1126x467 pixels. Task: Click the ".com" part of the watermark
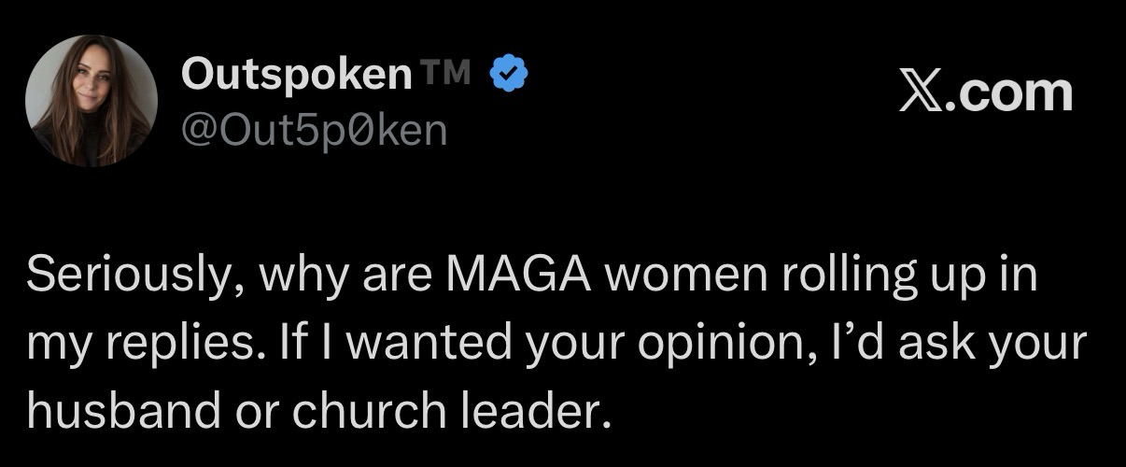pyautogui.click(x=1008, y=92)
